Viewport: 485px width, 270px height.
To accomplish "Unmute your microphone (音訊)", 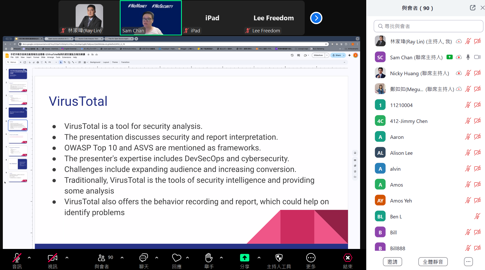I will click(x=17, y=258).
